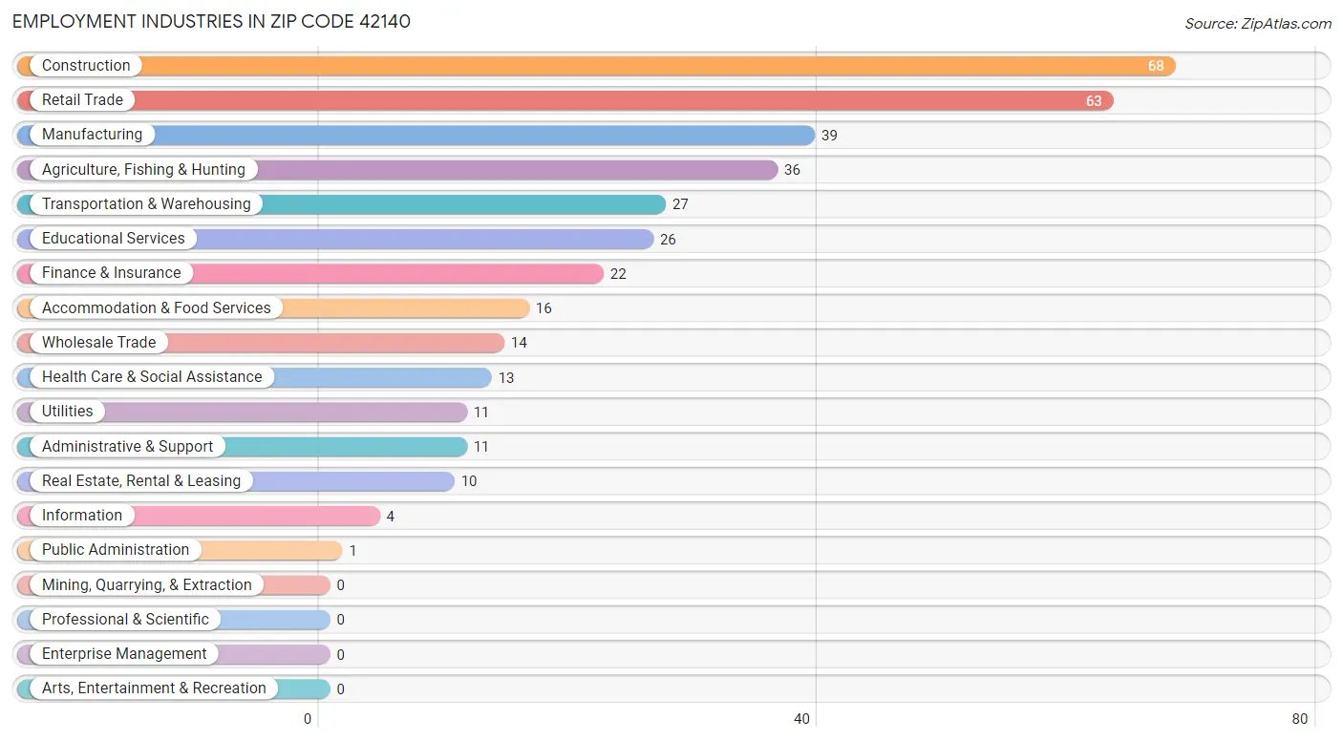Click the Transportation & Warehousing label

(x=146, y=203)
